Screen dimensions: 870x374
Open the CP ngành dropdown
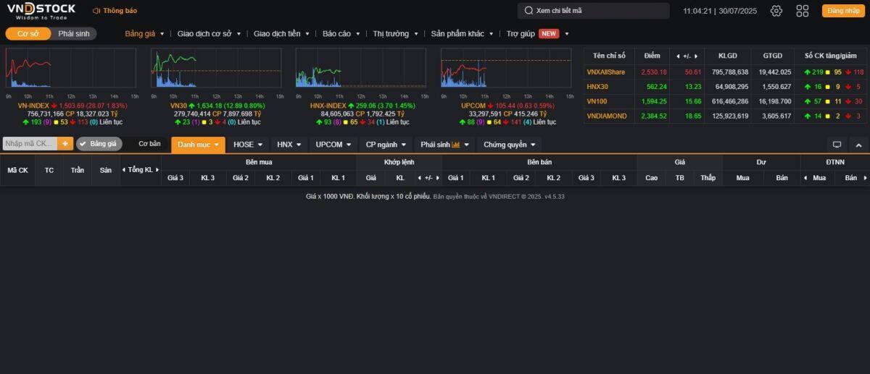coord(386,145)
